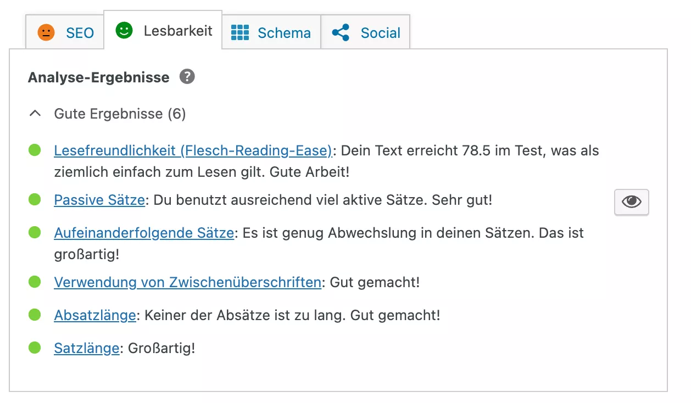Click the green bullet next to Satzlänge

(x=35, y=348)
